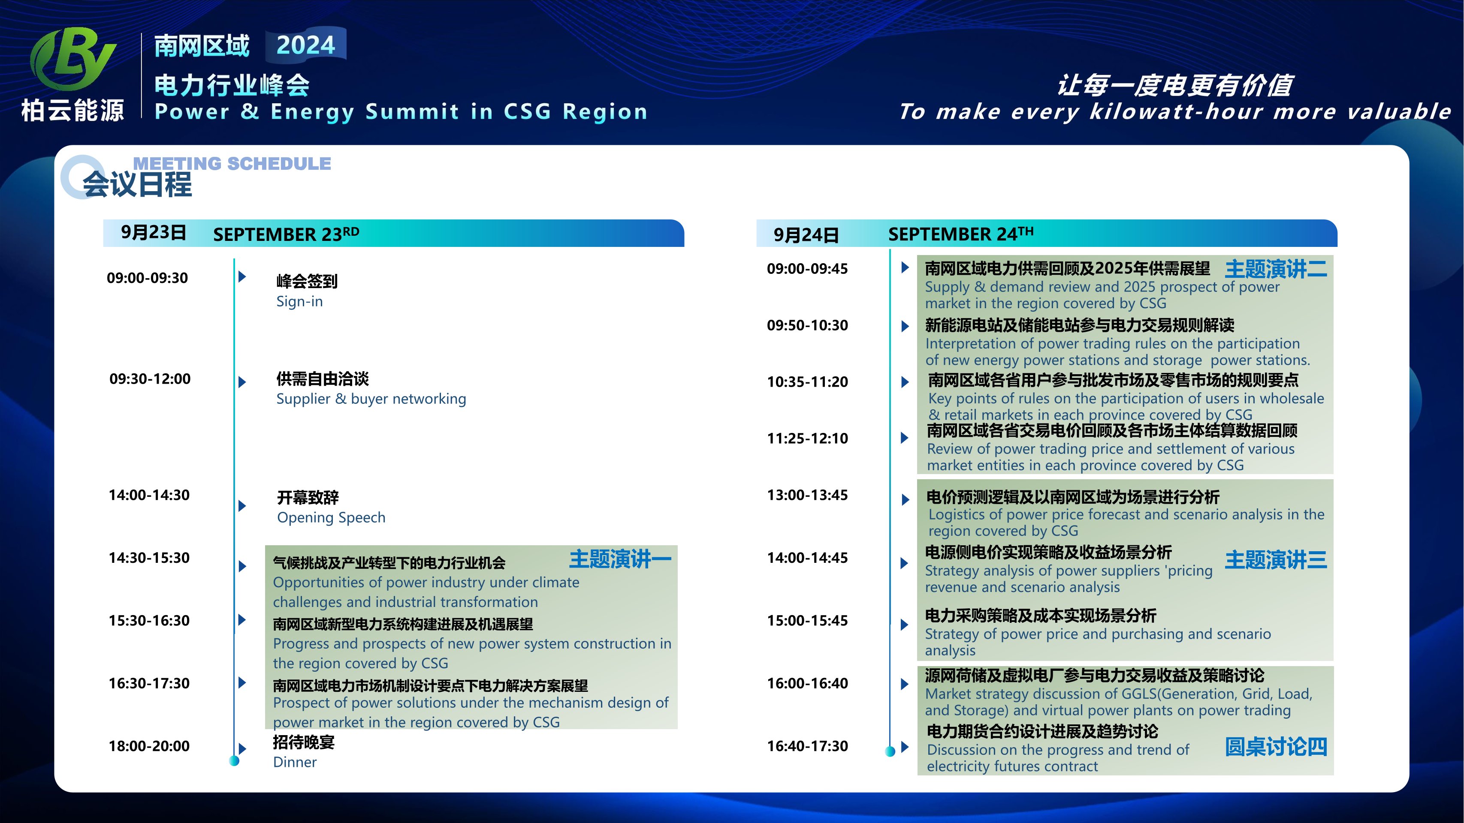Screen dimensions: 1464x823
Task: Click the 18:00-20:00 time slot
Action: (x=149, y=746)
